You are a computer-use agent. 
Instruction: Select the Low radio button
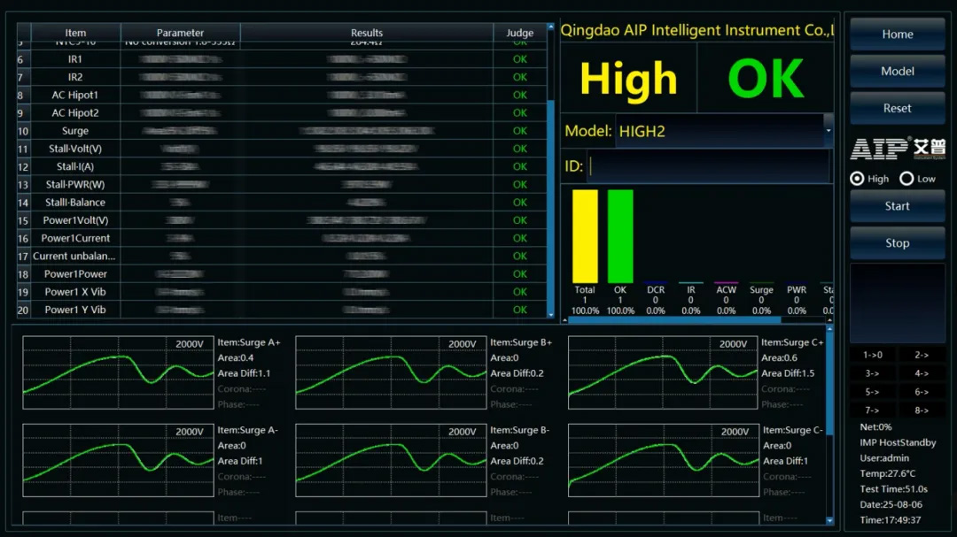point(906,179)
